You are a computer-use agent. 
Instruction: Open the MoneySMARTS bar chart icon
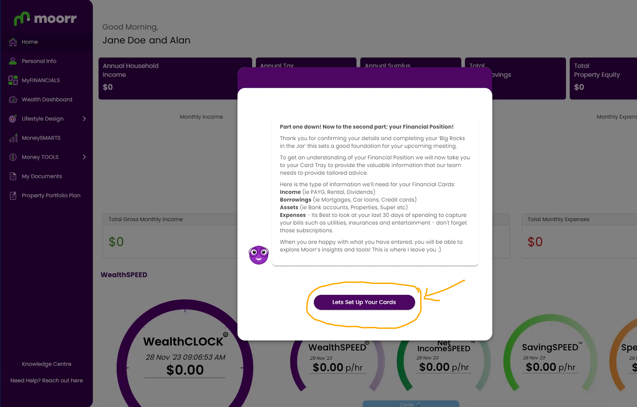13,138
